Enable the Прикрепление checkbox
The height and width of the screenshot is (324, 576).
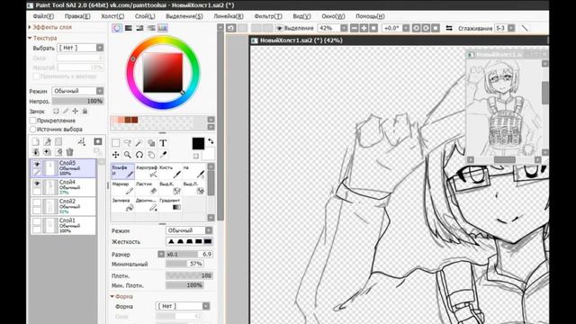(32, 121)
